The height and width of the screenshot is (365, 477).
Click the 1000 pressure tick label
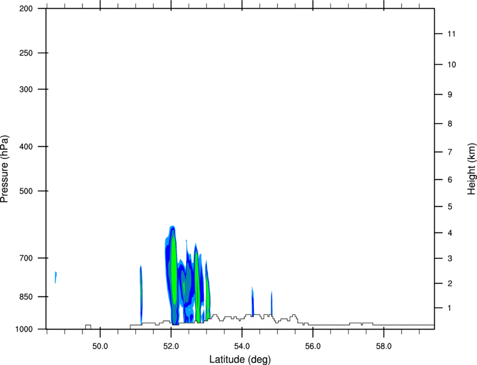(24, 329)
